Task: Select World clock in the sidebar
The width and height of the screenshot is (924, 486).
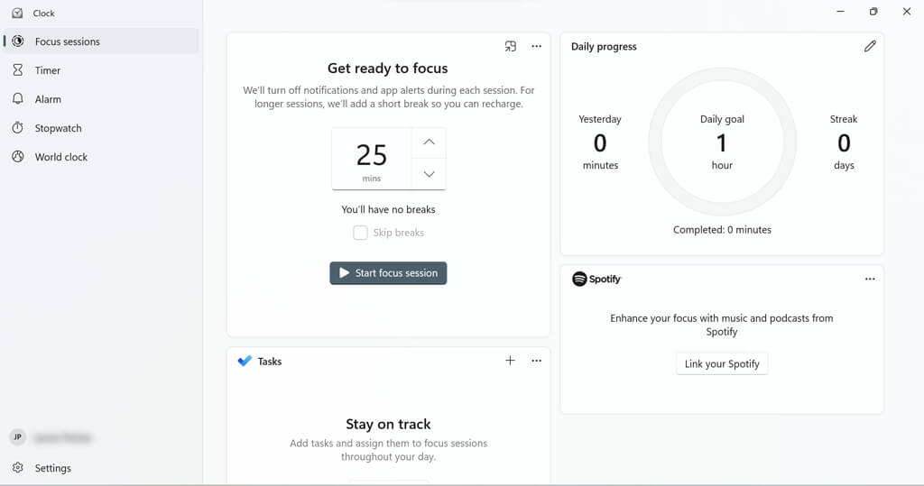Action: (x=60, y=157)
